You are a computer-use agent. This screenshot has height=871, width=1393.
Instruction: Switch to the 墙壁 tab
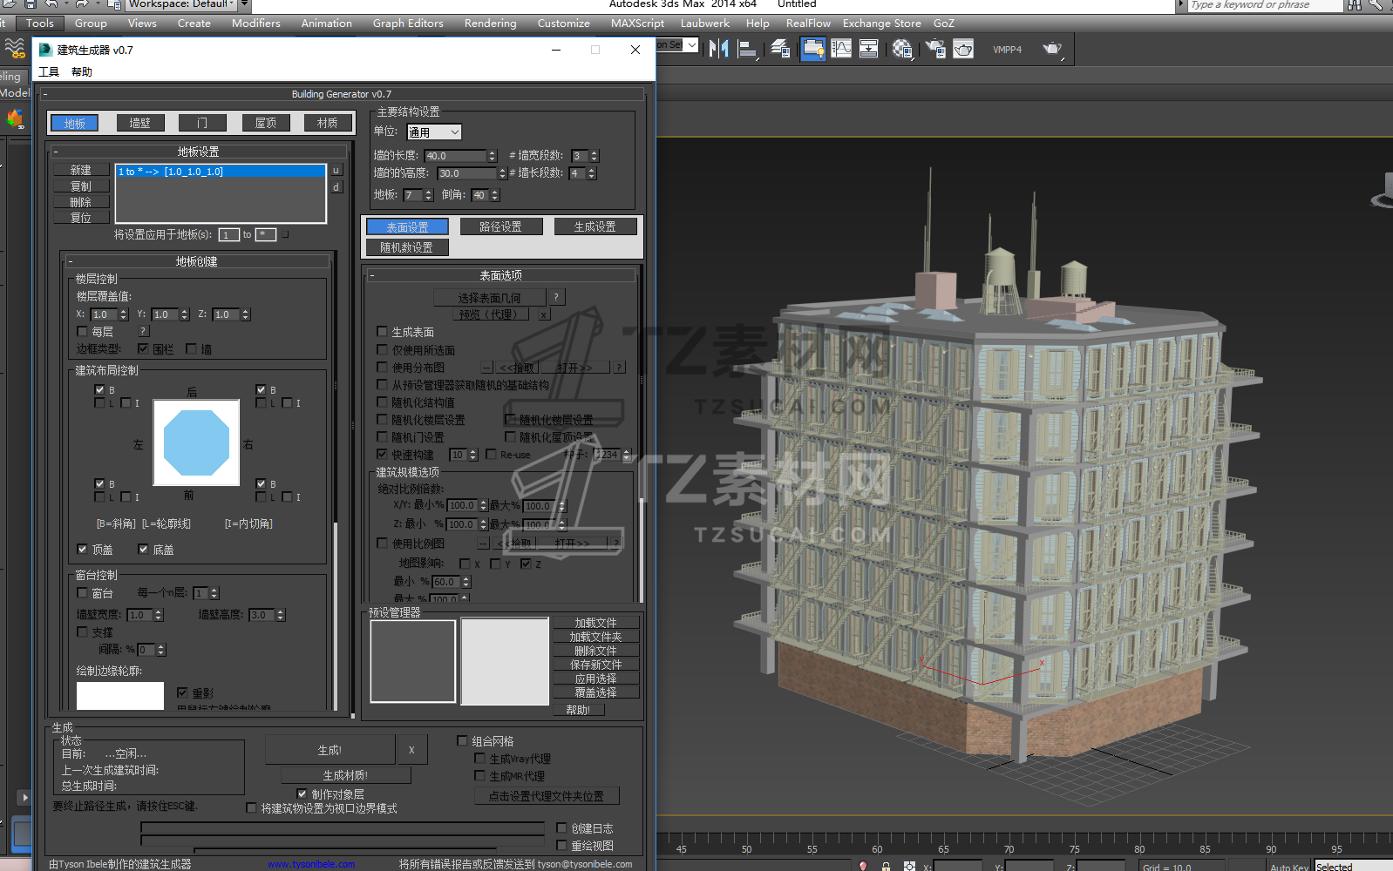click(140, 123)
